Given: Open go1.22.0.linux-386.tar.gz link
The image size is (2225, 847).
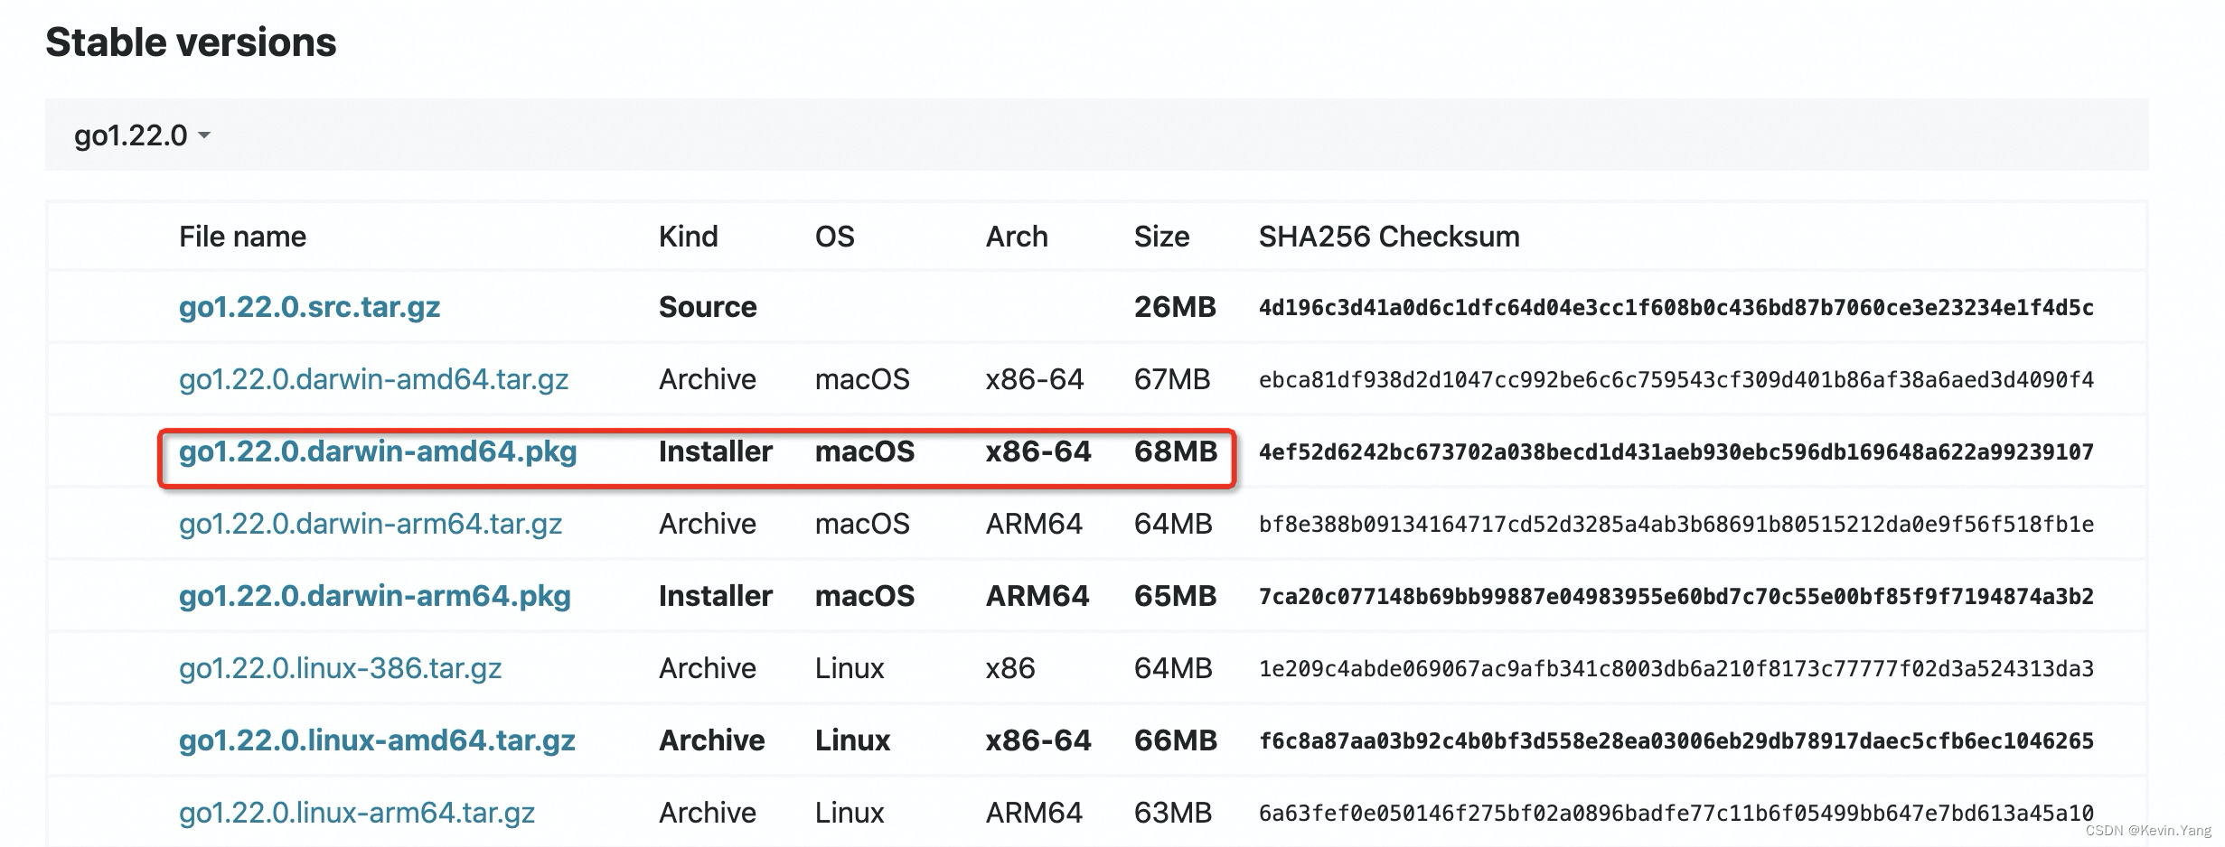Looking at the screenshot, I should tap(340, 668).
